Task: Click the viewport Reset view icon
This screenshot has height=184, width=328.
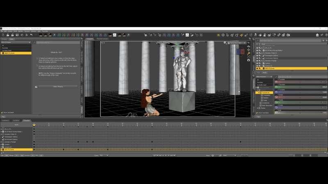Action: coord(248,60)
